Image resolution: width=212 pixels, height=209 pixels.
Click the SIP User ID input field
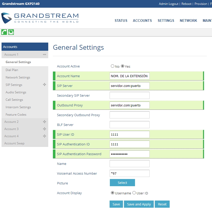(x=129, y=134)
